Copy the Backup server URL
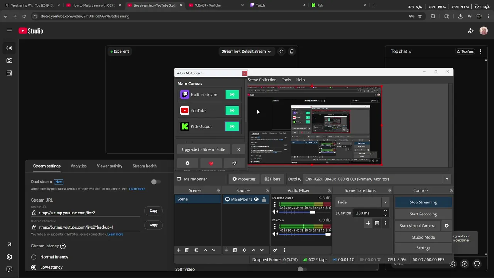This screenshot has height=278, width=494. pyautogui.click(x=154, y=225)
